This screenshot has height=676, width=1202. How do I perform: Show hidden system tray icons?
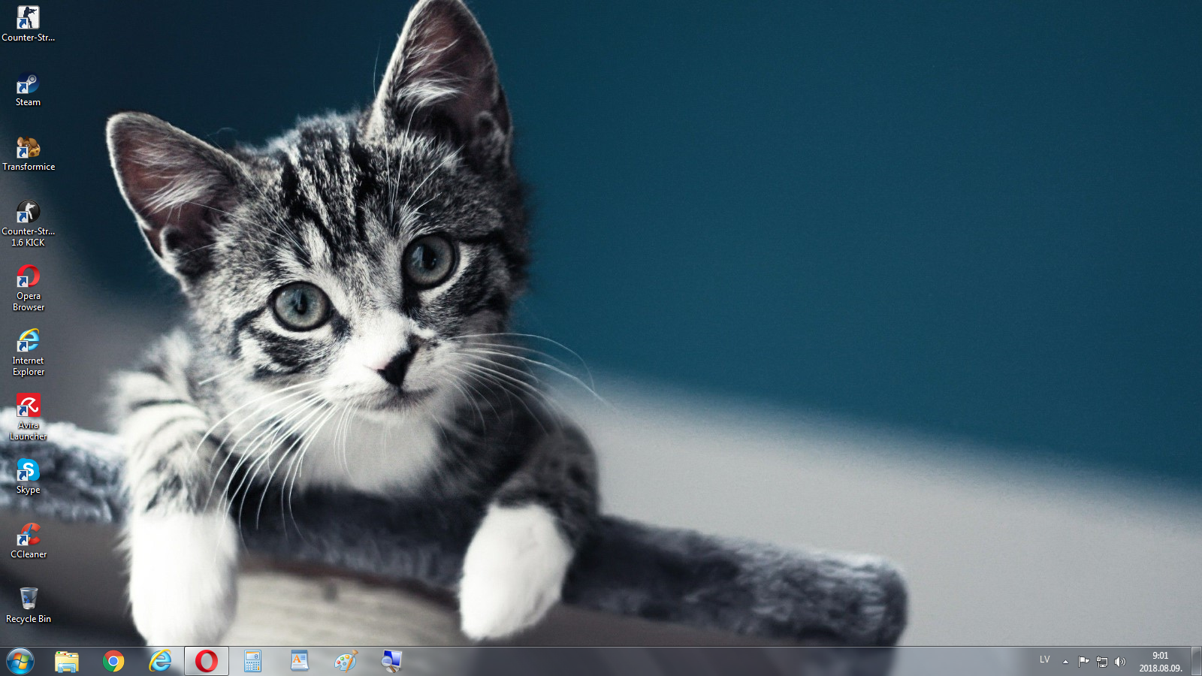[x=1065, y=662]
